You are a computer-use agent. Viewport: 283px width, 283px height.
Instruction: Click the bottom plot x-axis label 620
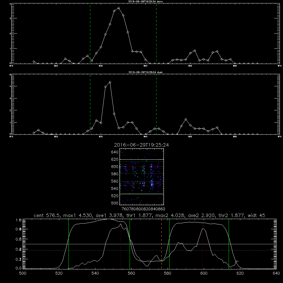tap(240, 273)
